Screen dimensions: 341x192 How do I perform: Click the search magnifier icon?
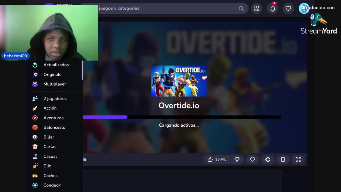pyautogui.click(x=241, y=9)
